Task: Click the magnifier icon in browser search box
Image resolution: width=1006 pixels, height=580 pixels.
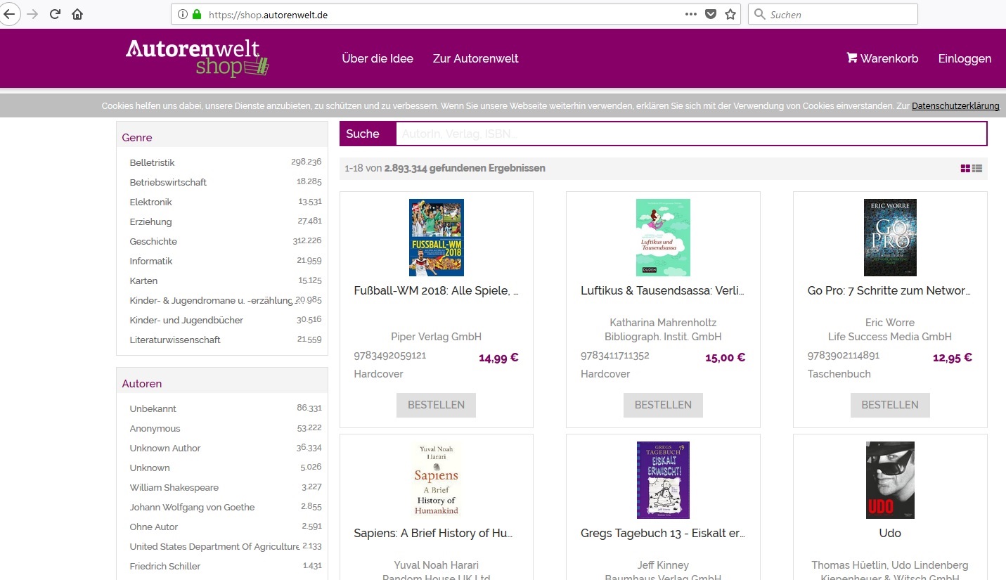Action: click(759, 14)
